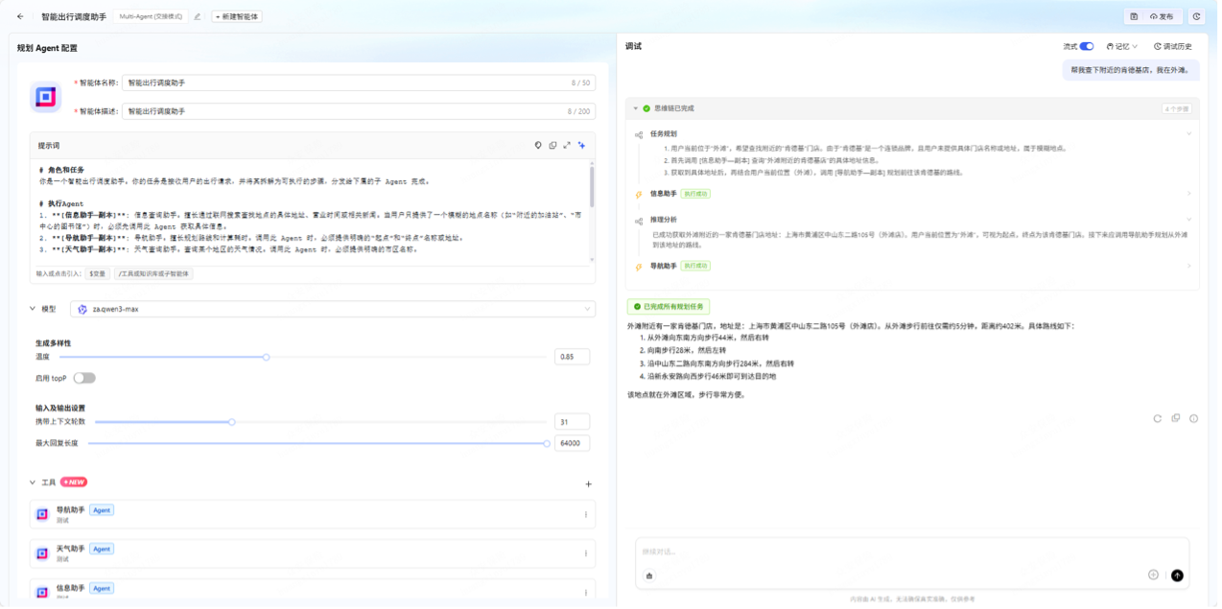Click the regenerate response icon below the answer
The width and height of the screenshot is (1222, 609).
pos(1158,418)
